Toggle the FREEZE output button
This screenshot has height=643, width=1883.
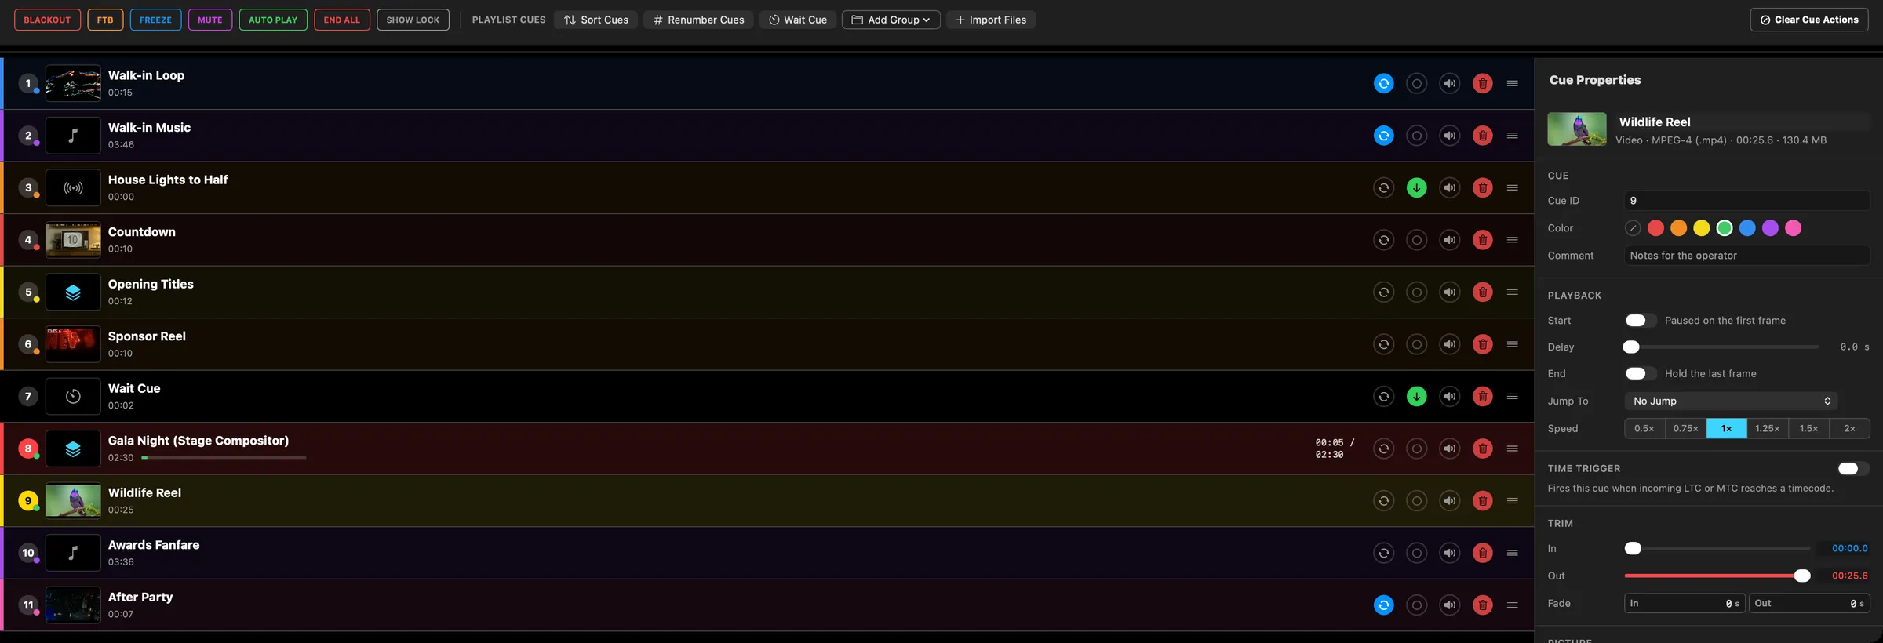pyautogui.click(x=155, y=20)
